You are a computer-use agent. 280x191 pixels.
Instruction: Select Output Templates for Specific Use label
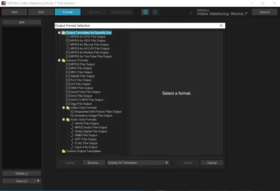click(x=89, y=33)
